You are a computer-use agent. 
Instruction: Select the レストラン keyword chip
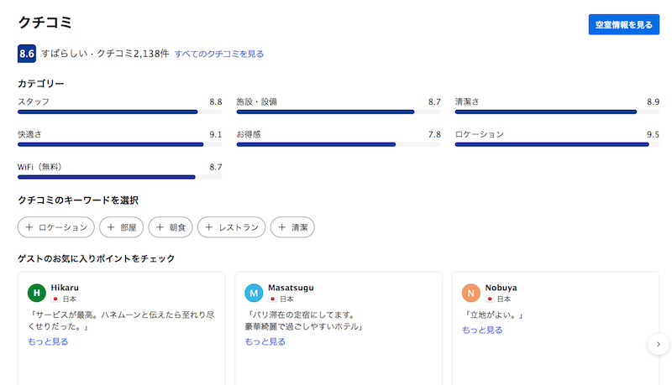232,227
